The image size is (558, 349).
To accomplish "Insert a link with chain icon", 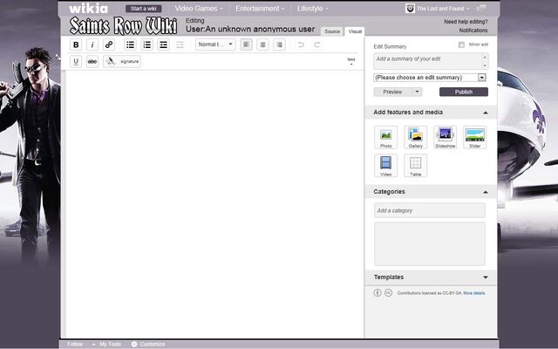I will (x=109, y=44).
